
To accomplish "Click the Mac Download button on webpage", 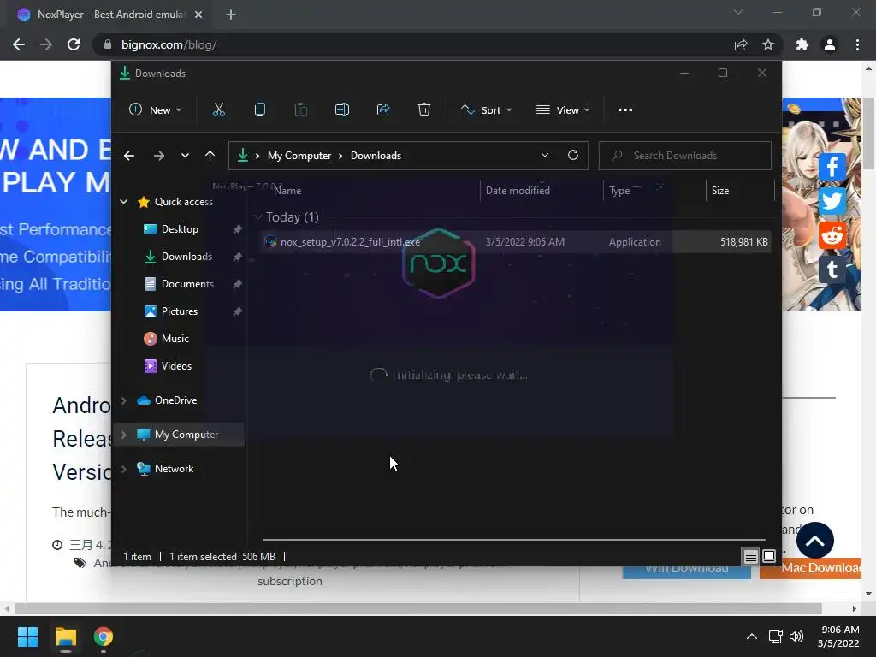I will point(811,568).
